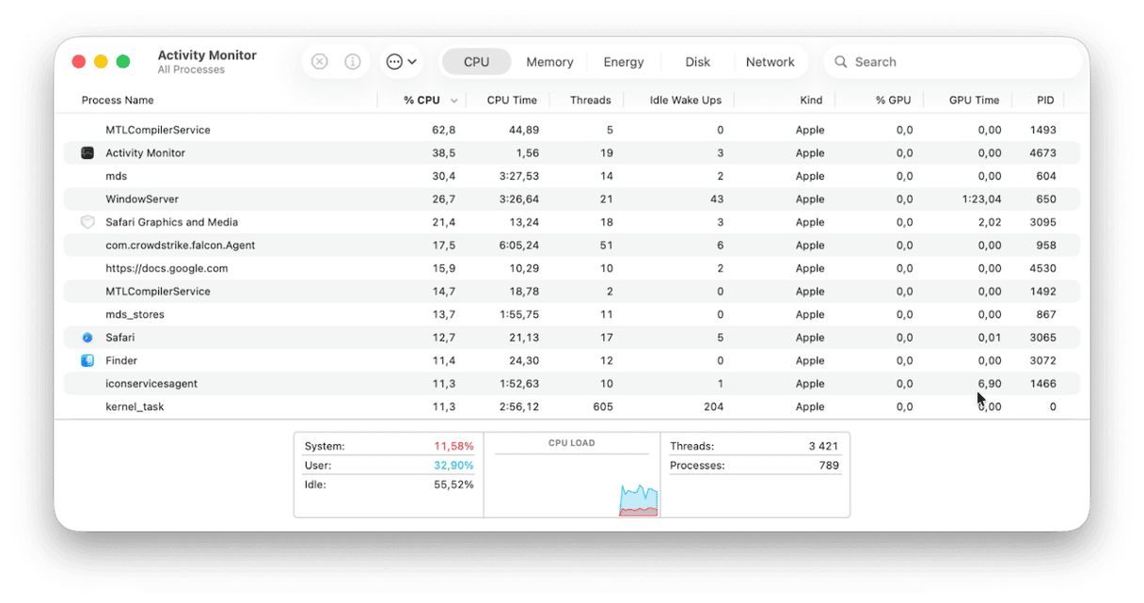This screenshot has height=603, width=1144.
Task: Click the Finder icon in process list
Action: (87, 361)
